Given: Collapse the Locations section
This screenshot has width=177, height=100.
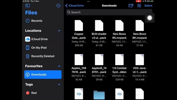Looking at the screenshot, I should click(59, 31).
